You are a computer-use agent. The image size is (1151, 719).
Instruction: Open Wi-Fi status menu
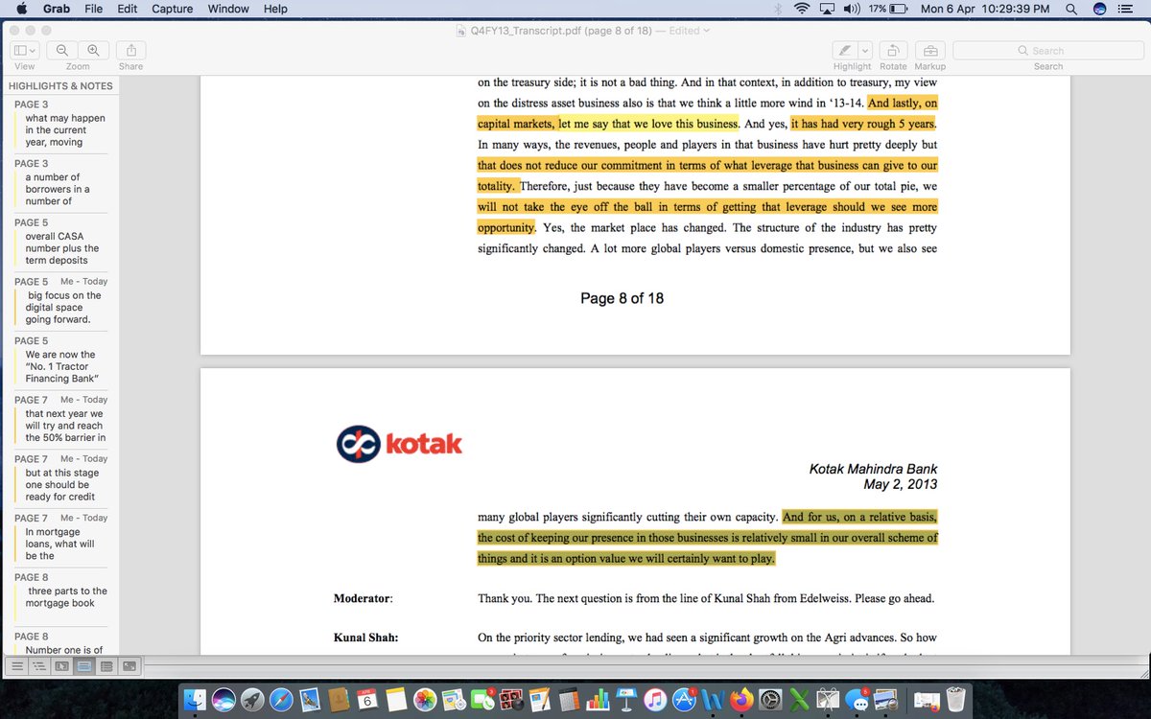tap(802, 9)
